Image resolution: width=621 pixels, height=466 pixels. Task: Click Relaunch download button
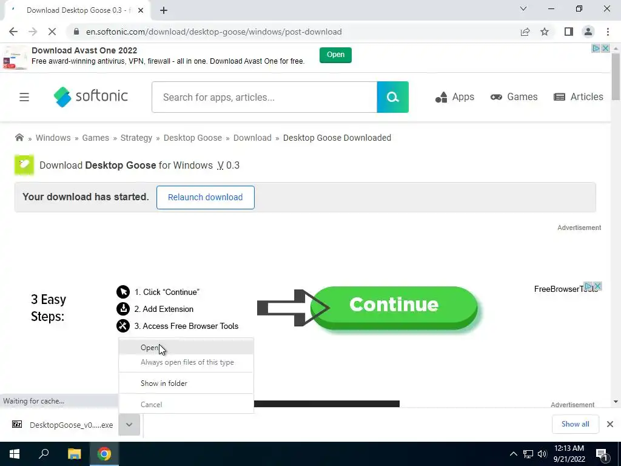pyautogui.click(x=205, y=197)
